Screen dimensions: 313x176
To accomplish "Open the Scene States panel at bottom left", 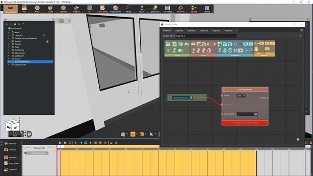I will (x=11, y=163).
